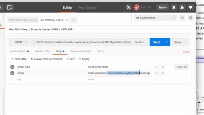Open the POST method dropdown

[21, 42]
